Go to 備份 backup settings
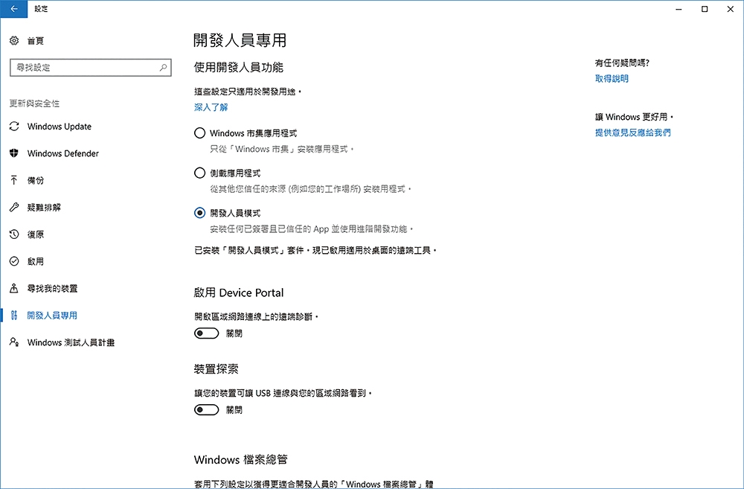 (36, 180)
